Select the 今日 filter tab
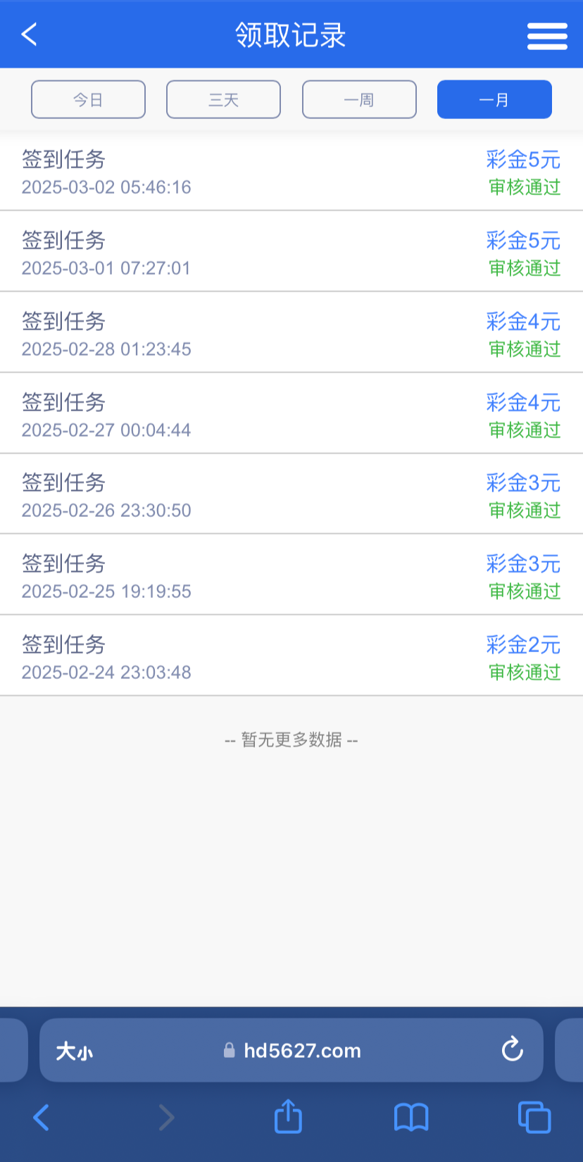The height and width of the screenshot is (1162, 583). pos(88,99)
